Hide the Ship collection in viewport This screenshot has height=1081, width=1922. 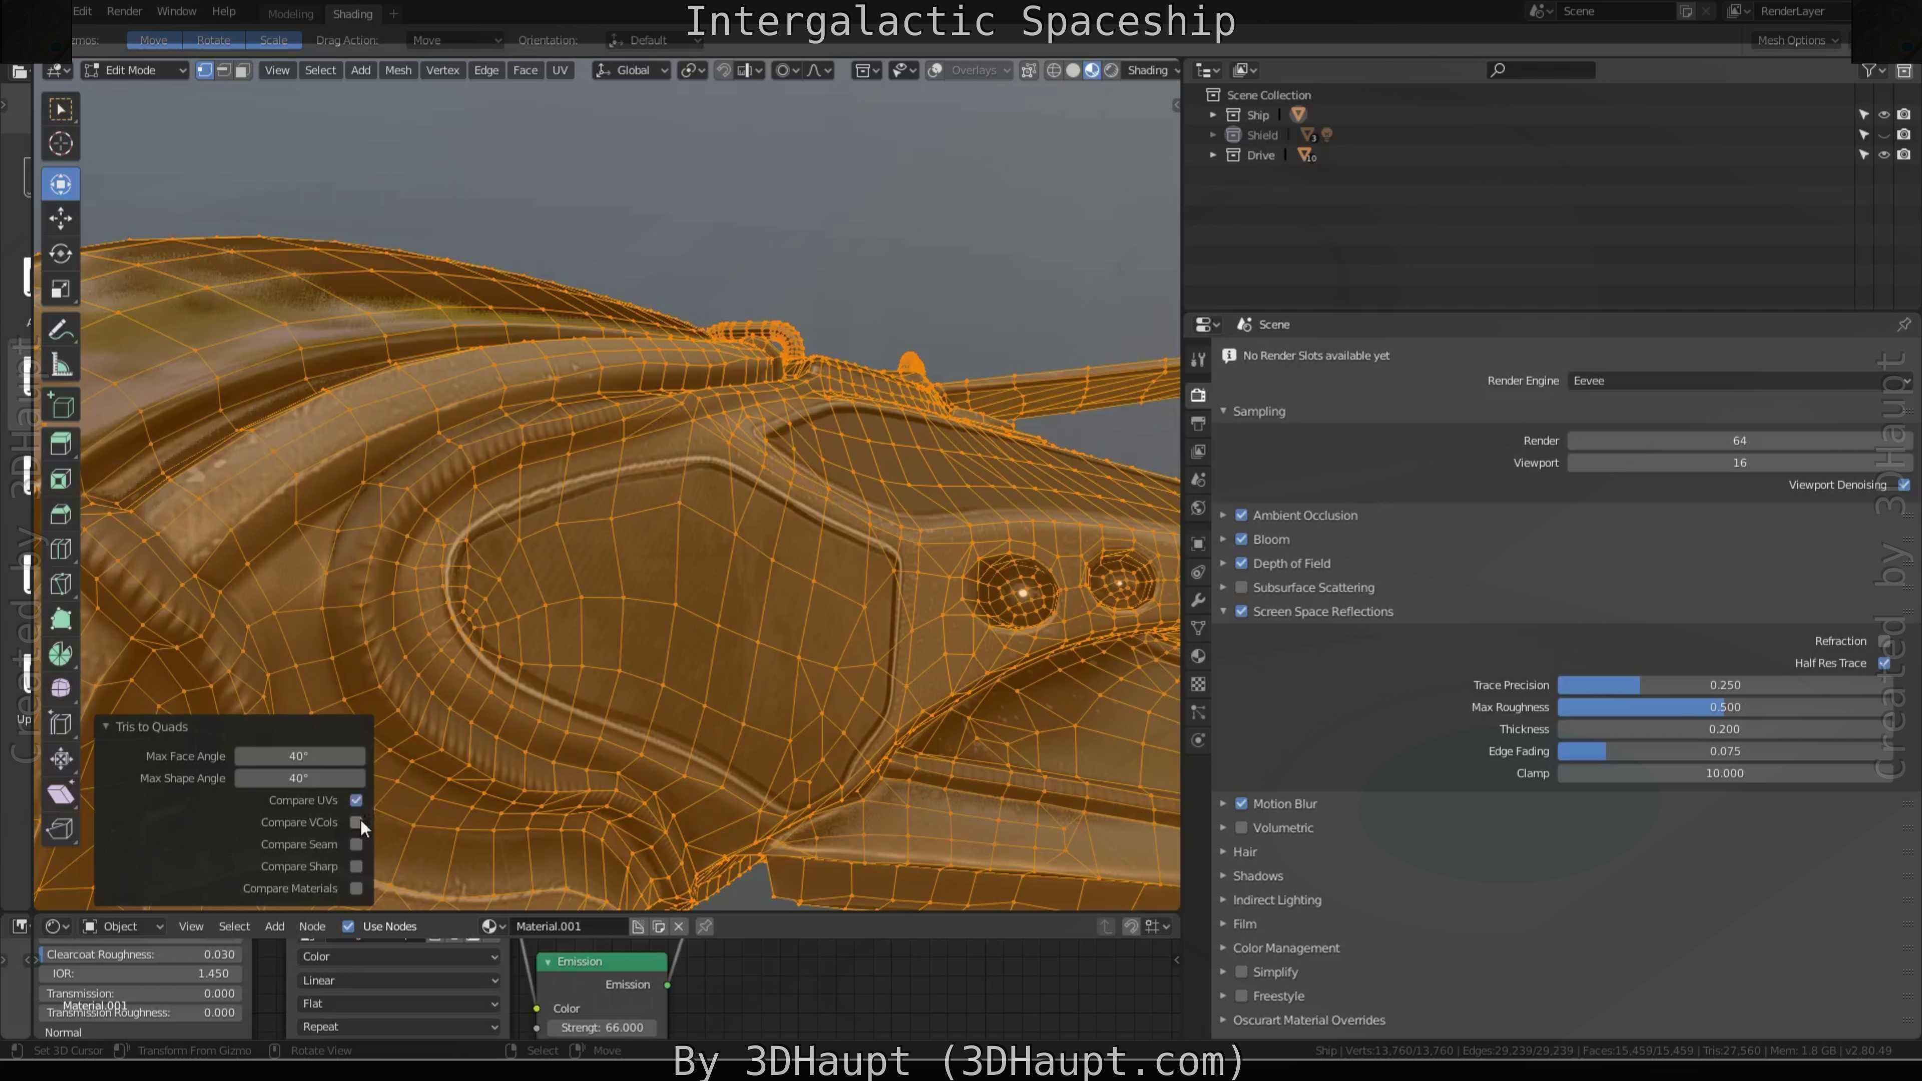click(1883, 115)
